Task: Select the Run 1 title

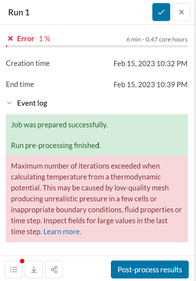Action: (19, 12)
